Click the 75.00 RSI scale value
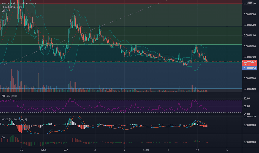The image size is (259, 153). click(x=247, y=98)
